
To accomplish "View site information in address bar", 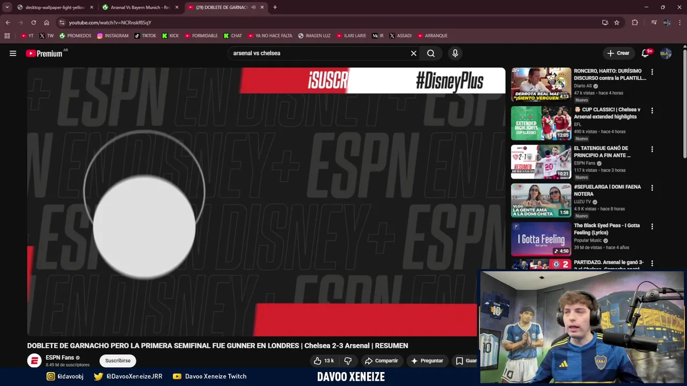I will pos(62,23).
